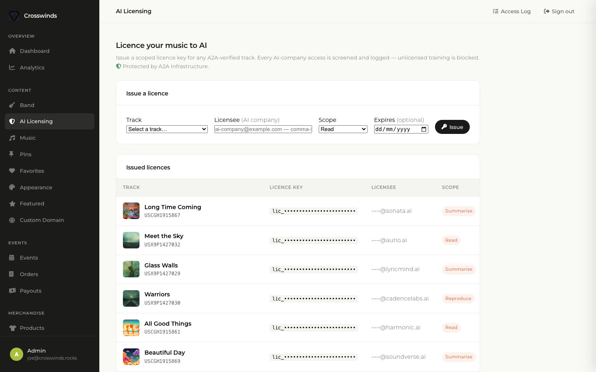Click the Analytics chart icon in sidebar
This screenshot has width=596, height=372.
click(12, 67)
